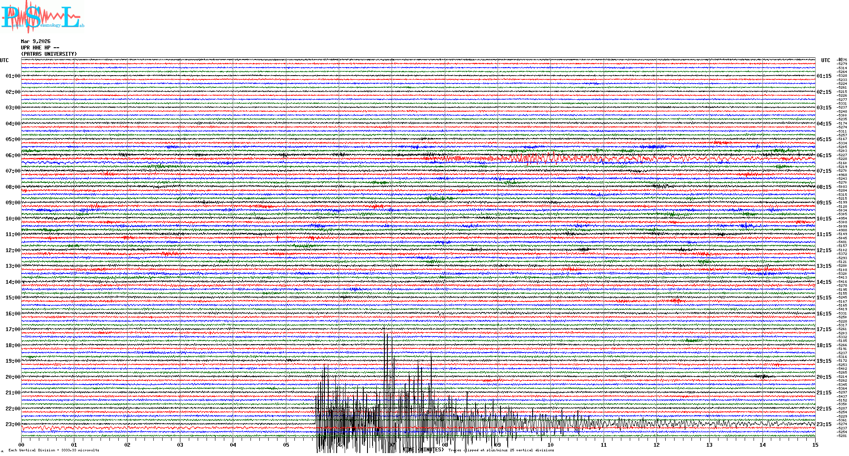
Task: Click 'Traces clipped at plus/minus 25' note
Action: click(501, 450)
